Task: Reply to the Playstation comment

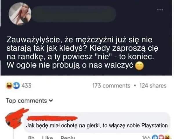Action: click(68, 138)
